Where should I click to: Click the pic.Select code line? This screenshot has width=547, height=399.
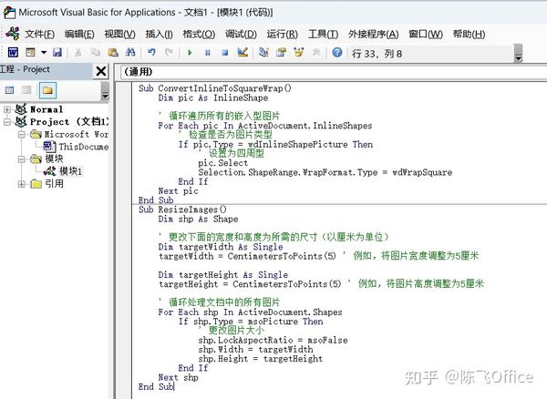223,163
